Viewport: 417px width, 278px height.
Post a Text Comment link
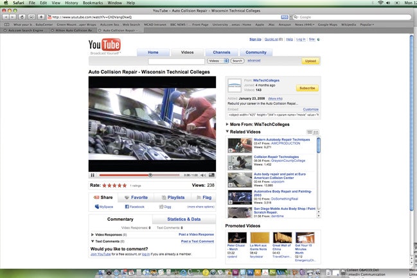pos(198,241)
